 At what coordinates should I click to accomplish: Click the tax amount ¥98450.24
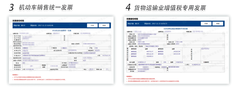(179, 62)
